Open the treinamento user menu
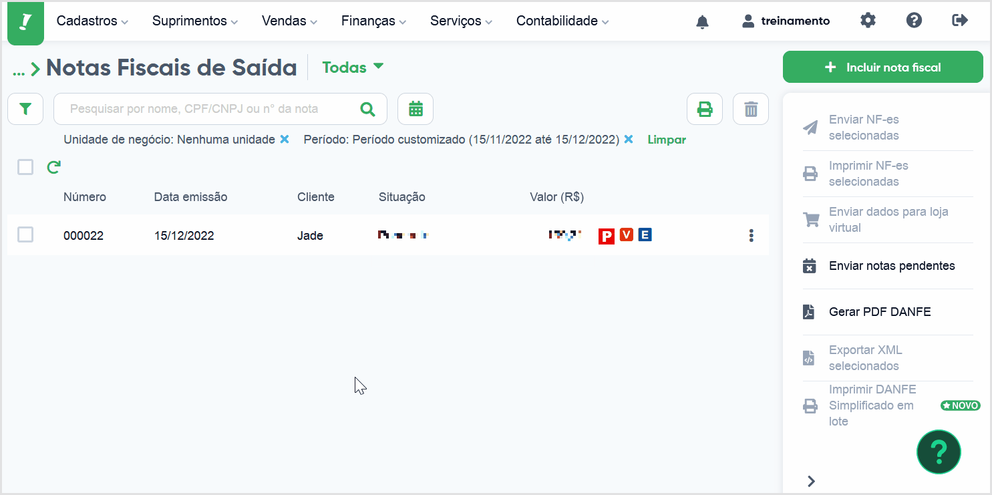The image size is (992, 495). coord(786,21)
